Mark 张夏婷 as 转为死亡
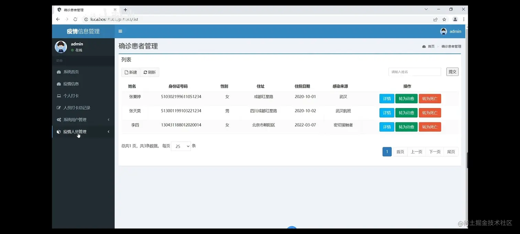The width and height of the screenshot is (520, 234). pyautogui.click(x=430, y=99)
